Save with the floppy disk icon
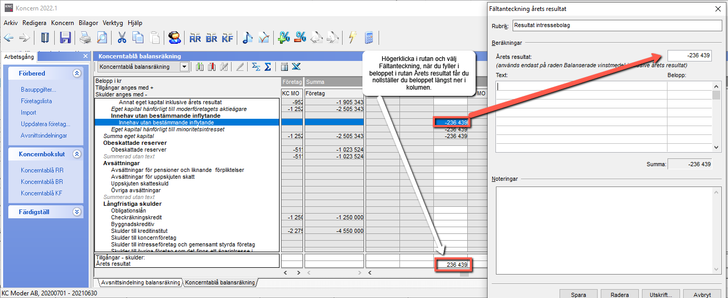The height and width of the screenshot is (298, 728). [65, 38]
